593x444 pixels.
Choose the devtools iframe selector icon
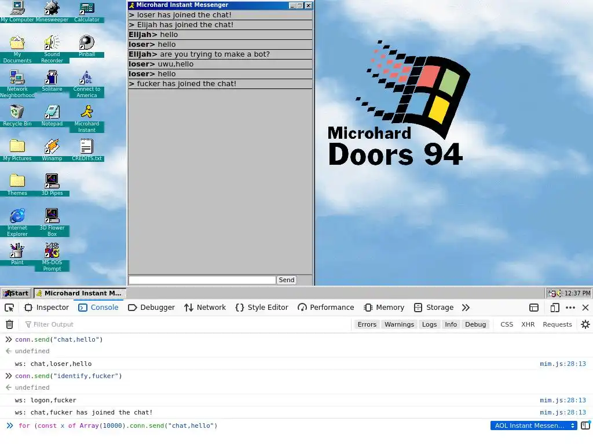[533, 308]
